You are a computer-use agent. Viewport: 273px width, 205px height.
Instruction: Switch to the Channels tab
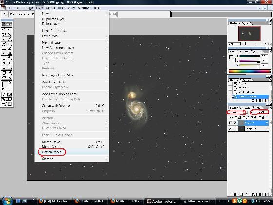pos(246,108)
